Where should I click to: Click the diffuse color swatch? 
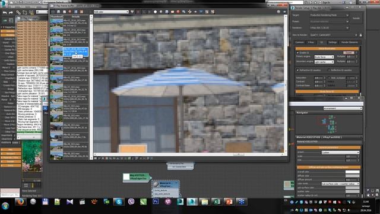click(x=352, y=176)
